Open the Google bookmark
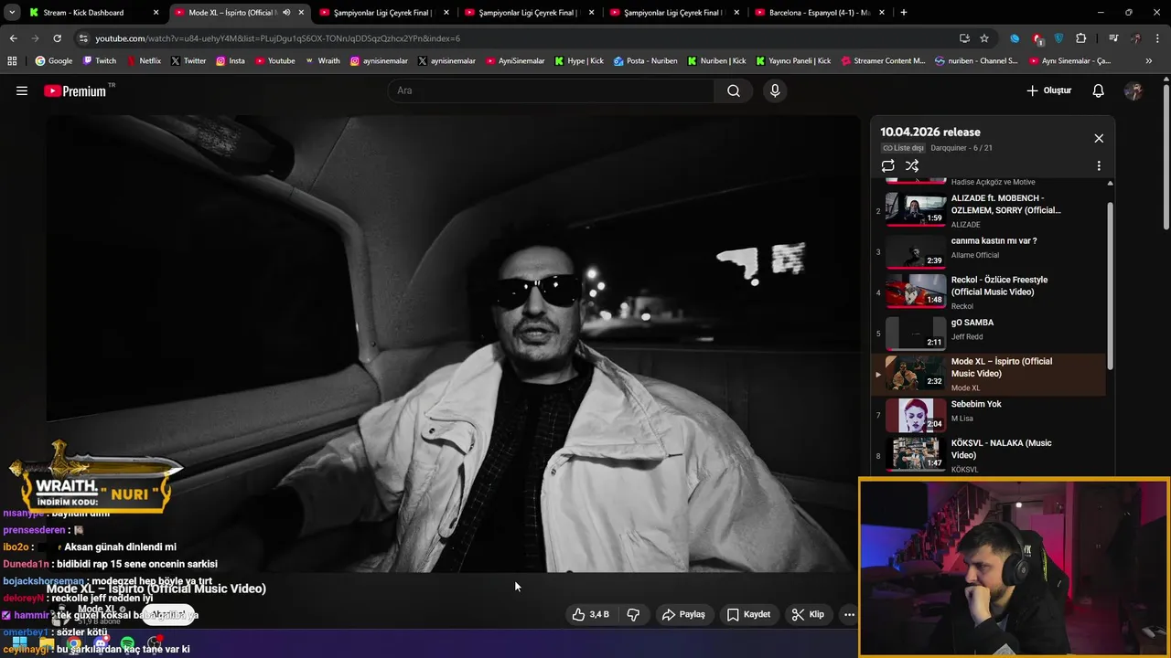The image size is (1171, 658). (54, 61)
